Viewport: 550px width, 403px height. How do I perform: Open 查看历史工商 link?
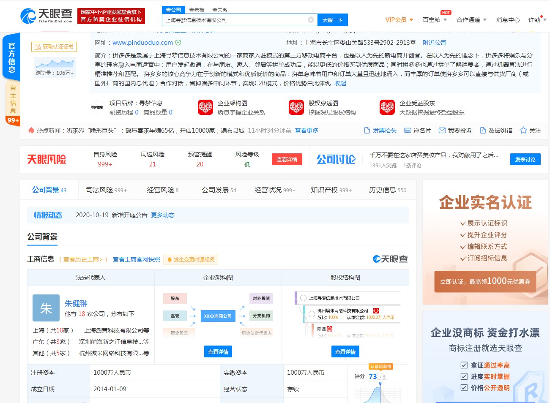coord(83,259)
